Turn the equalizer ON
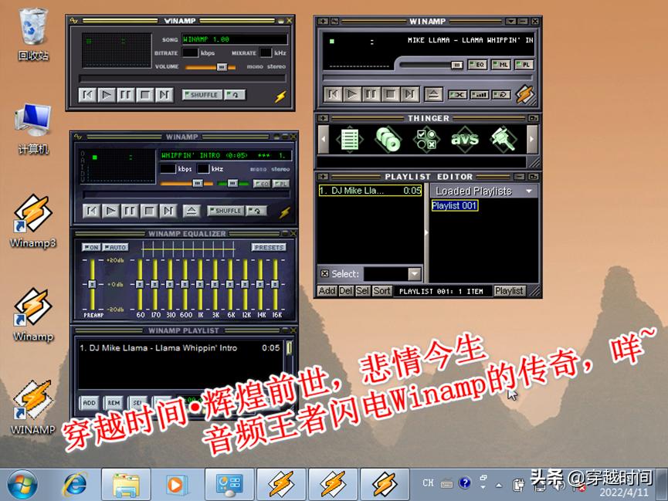 click(x=91, y=247)
